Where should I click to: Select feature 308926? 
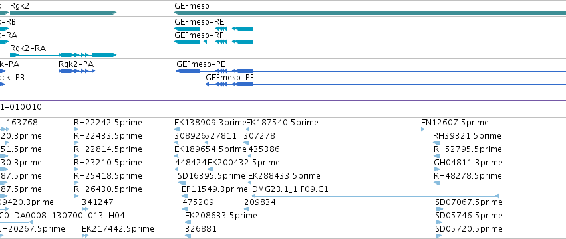coord(190,136)
